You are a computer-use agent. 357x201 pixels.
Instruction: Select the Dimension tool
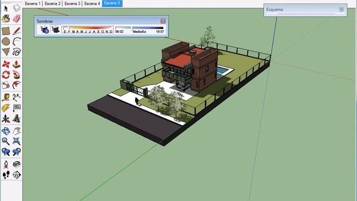coord(17,98)
